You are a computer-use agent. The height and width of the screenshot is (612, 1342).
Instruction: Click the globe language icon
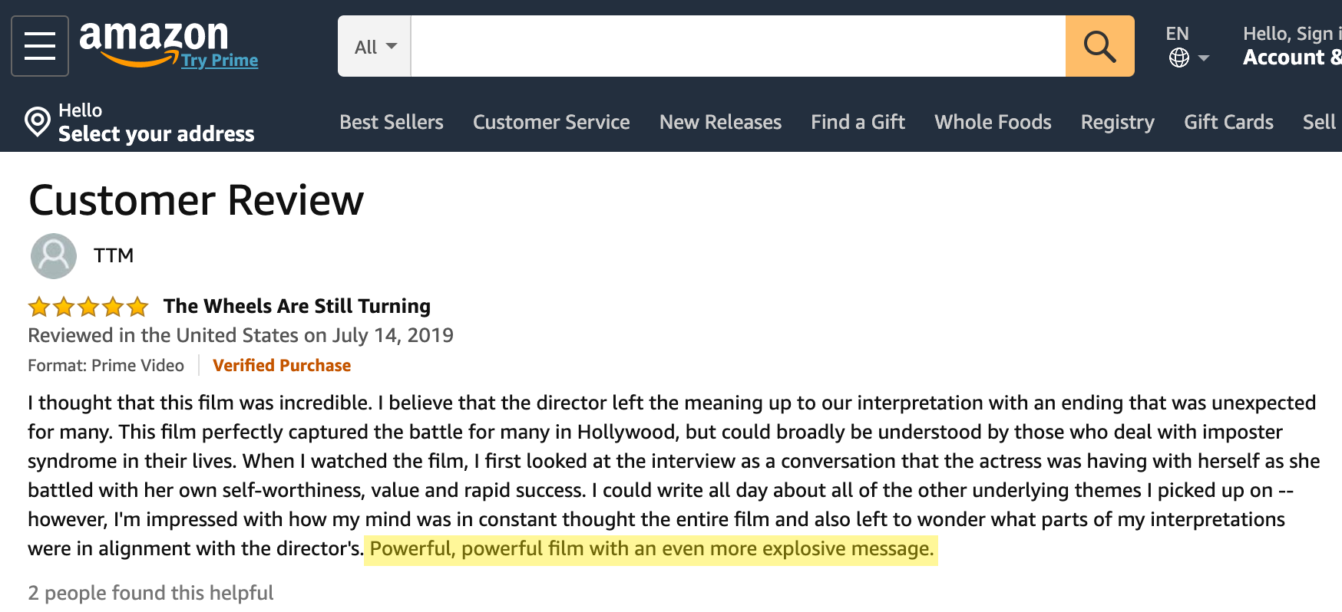click(x=1179, y=58)
